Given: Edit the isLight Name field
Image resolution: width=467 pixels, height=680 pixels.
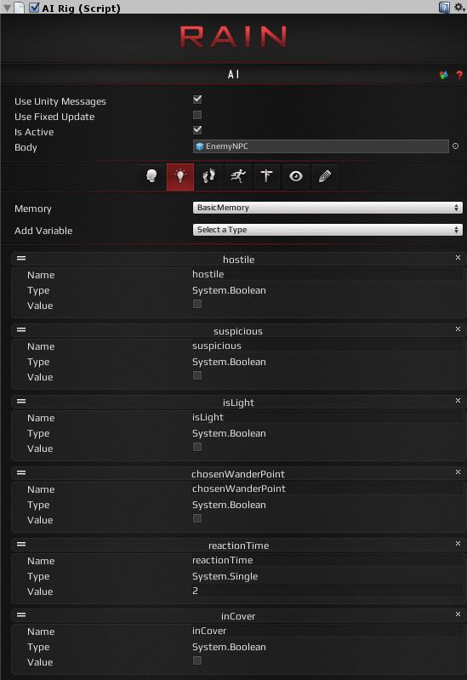Looking at the screenshot, I should (327, 417).
